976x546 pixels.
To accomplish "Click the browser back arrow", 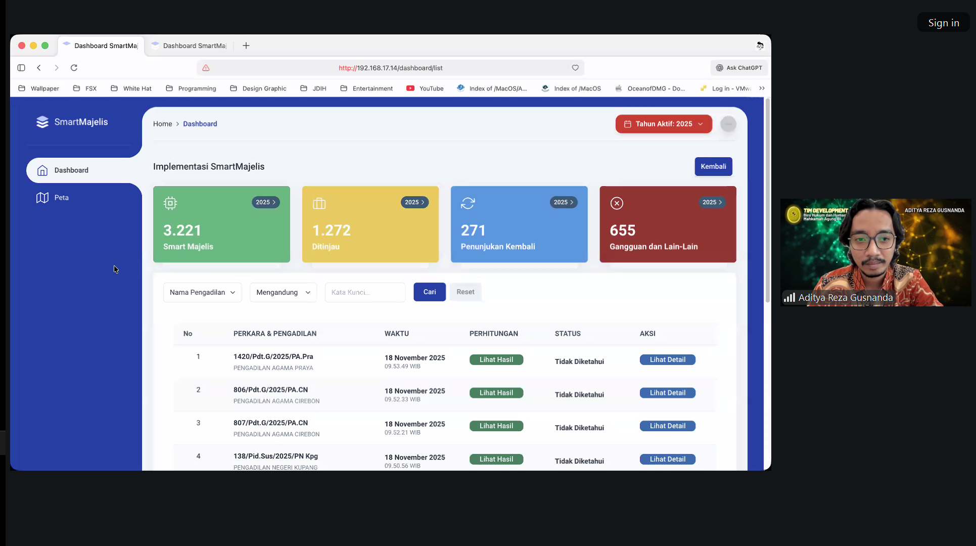I will (x=39, y=68).
